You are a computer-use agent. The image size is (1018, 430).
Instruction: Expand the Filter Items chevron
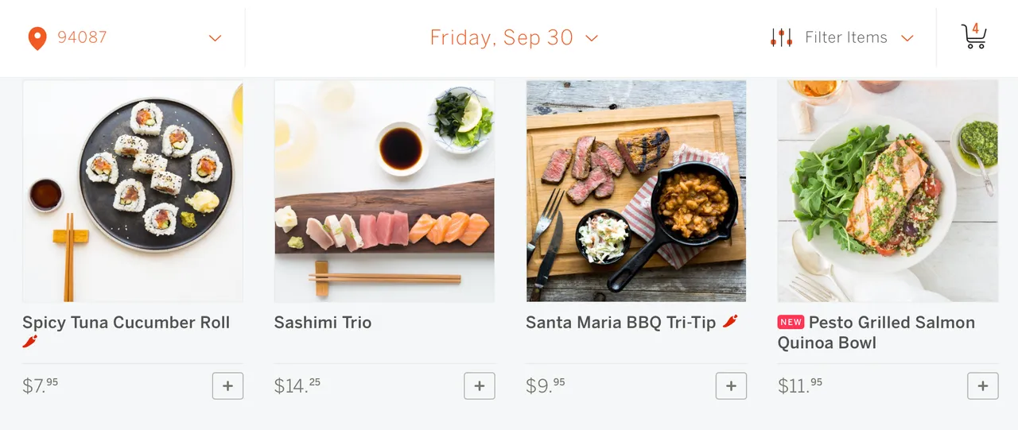907,38
